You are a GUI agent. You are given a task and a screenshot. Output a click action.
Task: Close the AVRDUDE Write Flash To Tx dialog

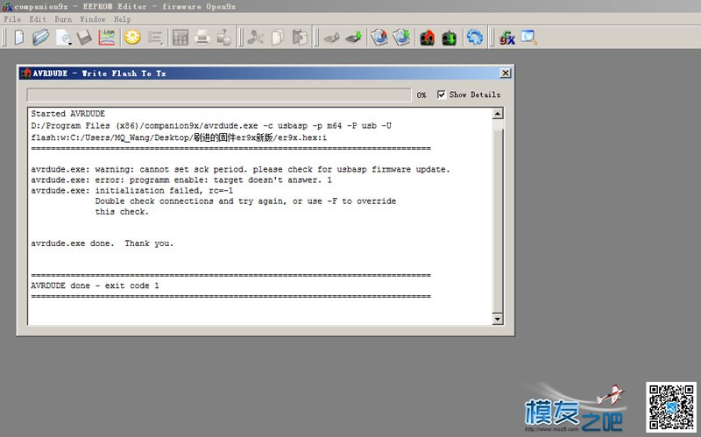pyautogui.click(x=506, y=73)
